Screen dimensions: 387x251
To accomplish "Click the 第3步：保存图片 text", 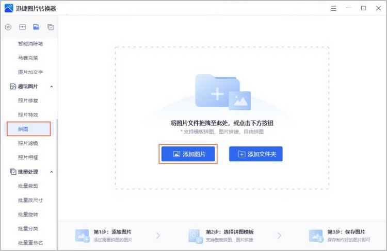I will (346, 232).
